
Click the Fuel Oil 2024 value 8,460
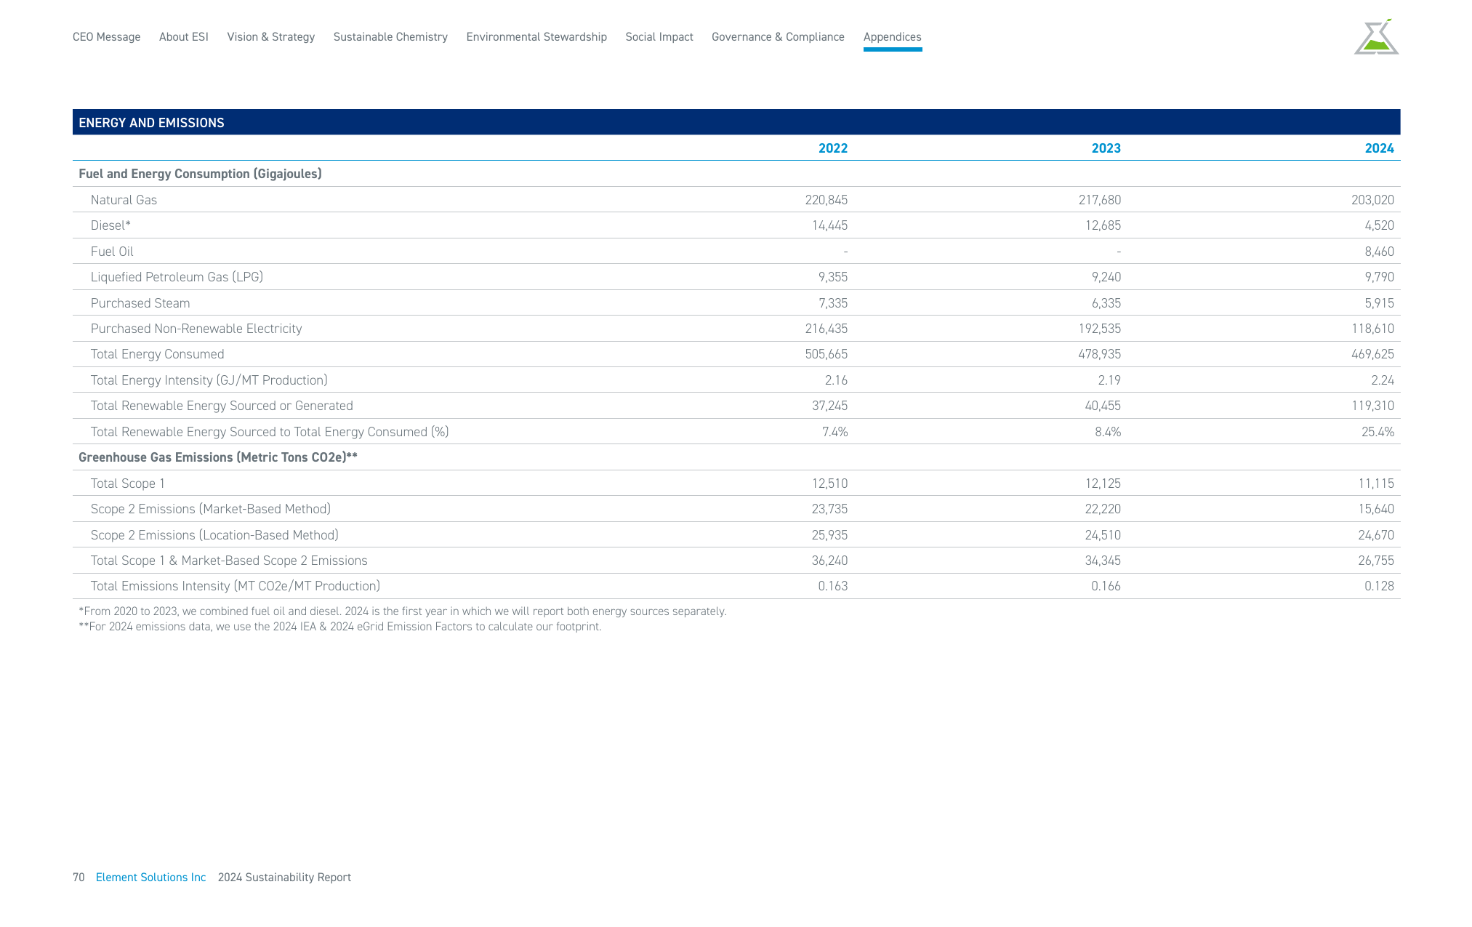[1380, 252]
